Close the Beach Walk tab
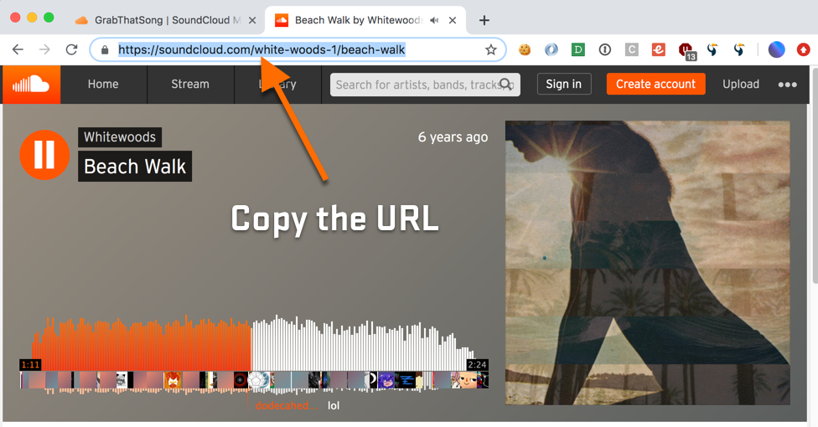 pyautogui.click(x=453, y=20)
